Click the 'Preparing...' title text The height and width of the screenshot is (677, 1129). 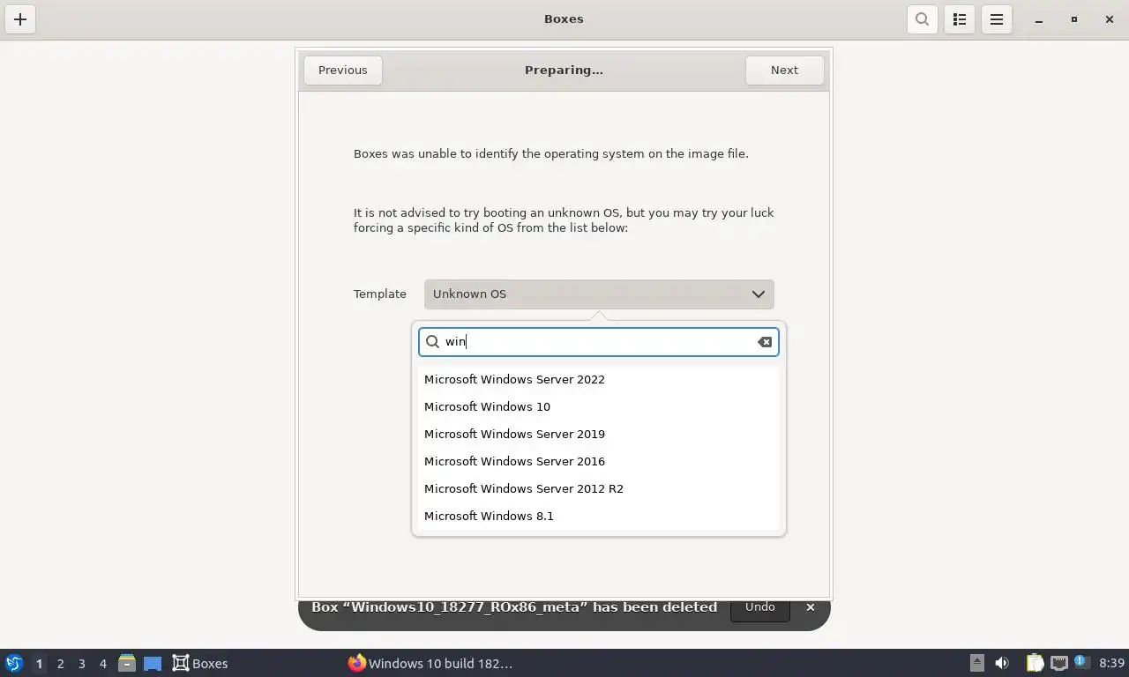pos(564,71)
